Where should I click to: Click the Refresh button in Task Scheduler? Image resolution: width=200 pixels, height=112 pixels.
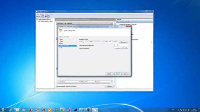109,86
